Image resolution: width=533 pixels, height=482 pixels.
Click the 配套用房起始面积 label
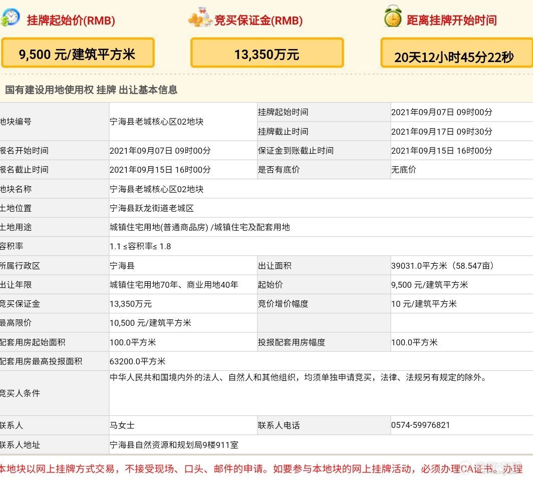click(x=32, y=342)
